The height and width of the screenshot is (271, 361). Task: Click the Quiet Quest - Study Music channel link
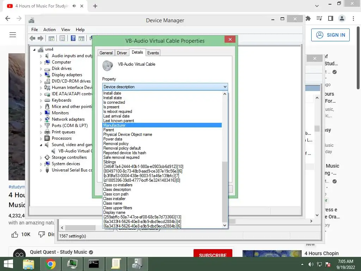(59, 252)
